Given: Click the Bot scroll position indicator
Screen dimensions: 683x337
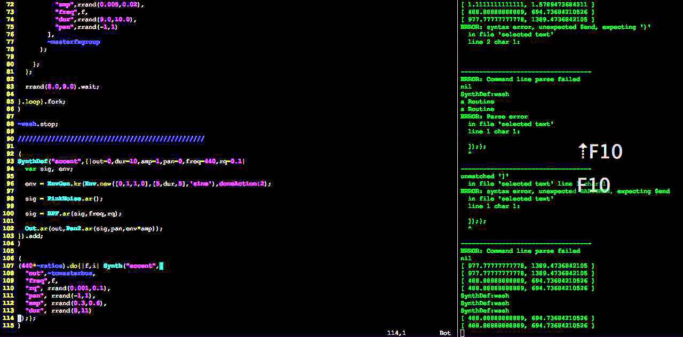Looking at the screenshot, I should (x=444, y=333).
